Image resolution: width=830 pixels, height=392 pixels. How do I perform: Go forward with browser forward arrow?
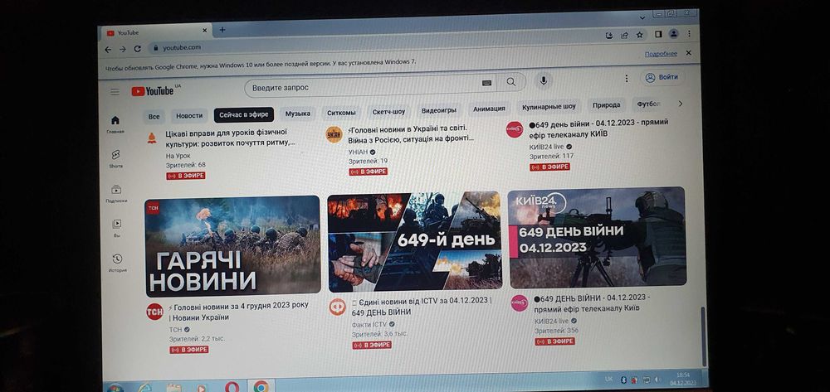123,49
